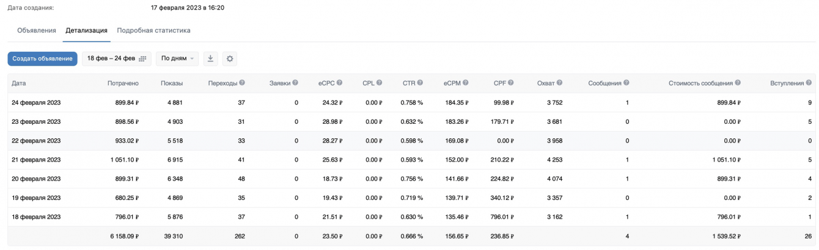The image size is (819, 250).
Task: Click the question mark beside eCPC
Action: [x=339, y=83]
